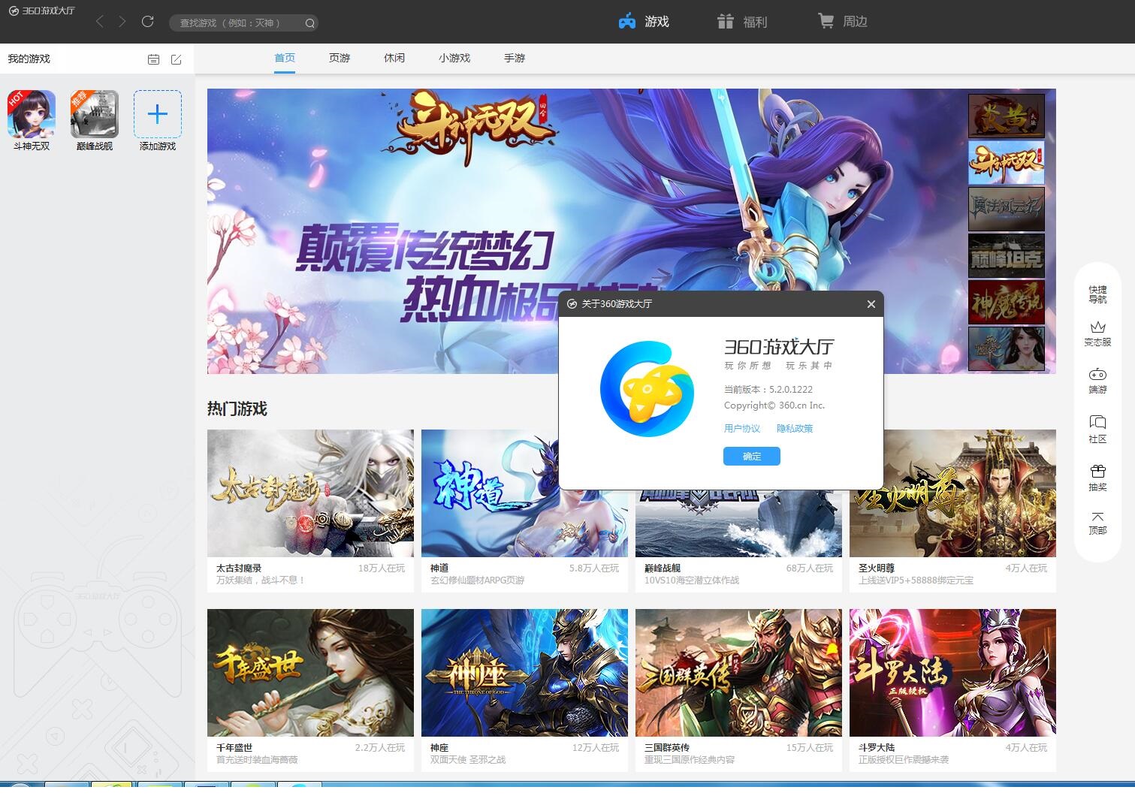
Task: Select the last banner thumbnail with a woman
Action: (x=1007, y=348)
